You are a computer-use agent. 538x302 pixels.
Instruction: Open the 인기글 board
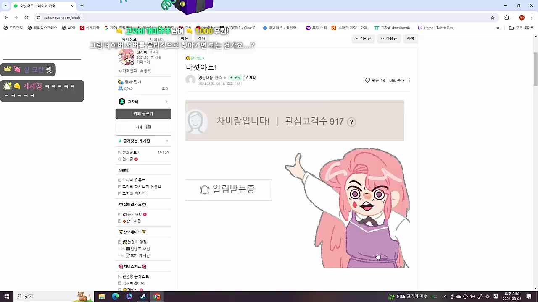coord(128,159)
